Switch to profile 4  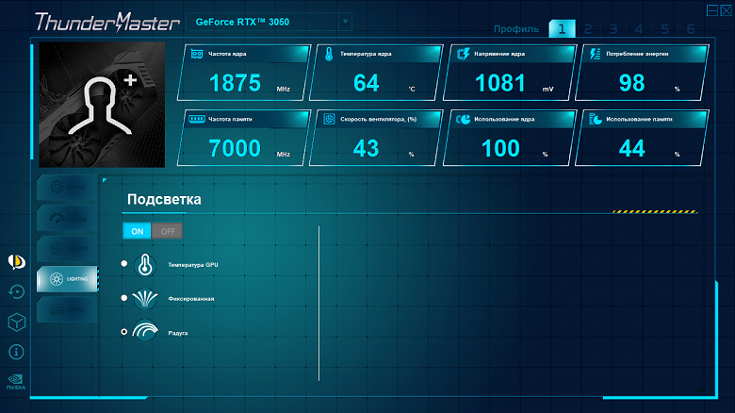(639, 29)
